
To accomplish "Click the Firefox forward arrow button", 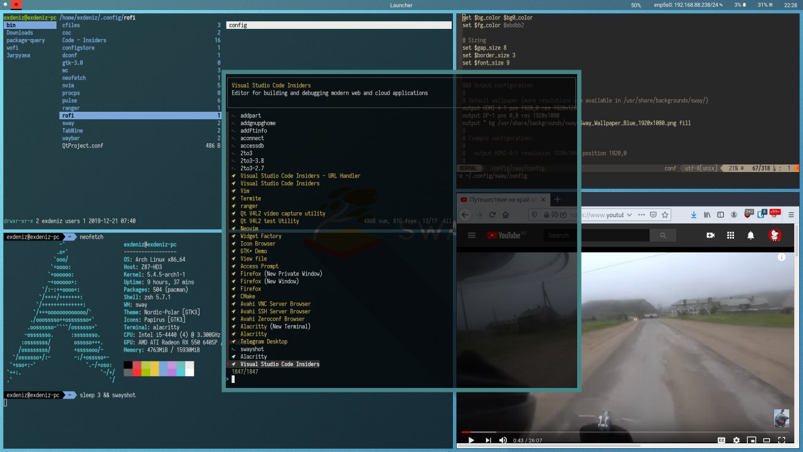I will click(479, 215).
